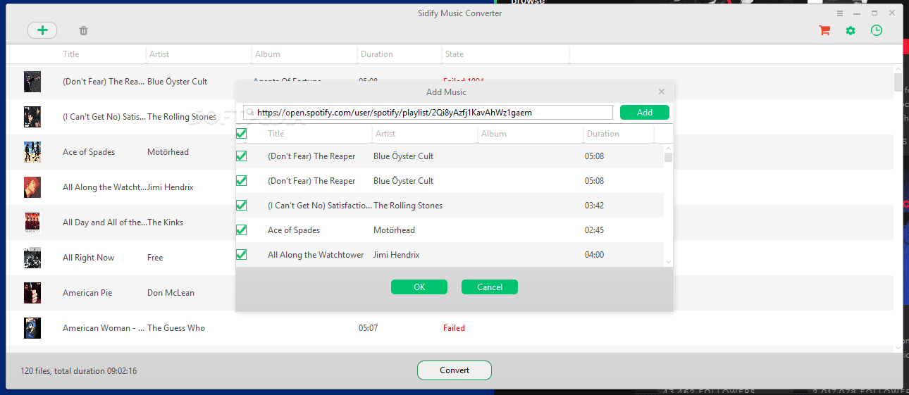Start conversion with Convert button
The width and height of the screenshot is (909, 395).
coord(455,370)
